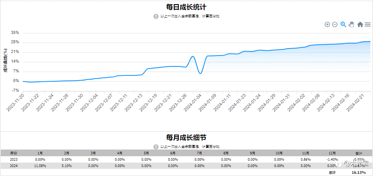Click the 2024-01-04 x-axis date label
The width and height of the screenshot is (373, 176).
(x=192, y=103)
